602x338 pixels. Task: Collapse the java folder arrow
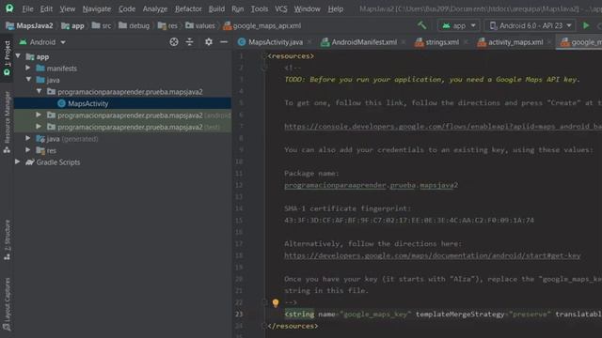pyautogui.click(x=29, y=80)
